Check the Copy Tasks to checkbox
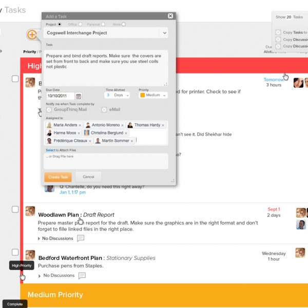This screenshot has height=308, width=308. (x=278, y=32)
